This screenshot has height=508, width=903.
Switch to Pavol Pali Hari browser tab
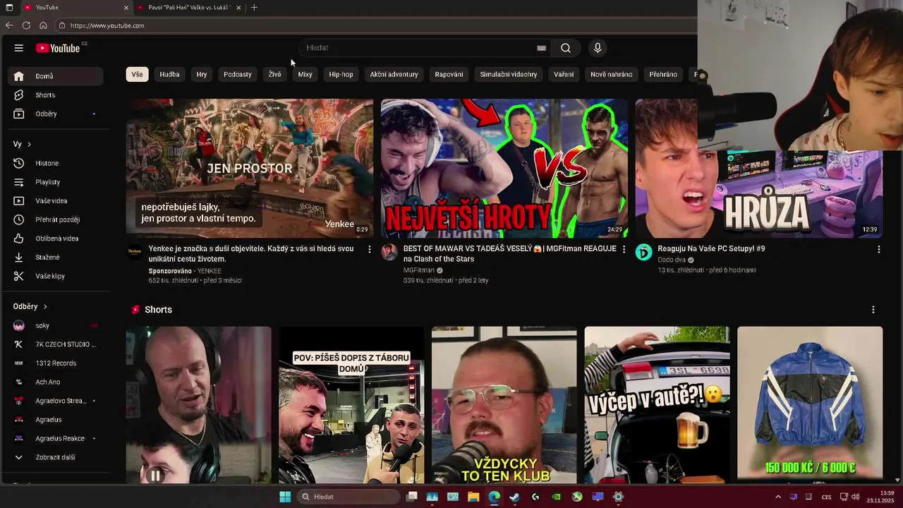pyautogui.click(x=188, y=8)
